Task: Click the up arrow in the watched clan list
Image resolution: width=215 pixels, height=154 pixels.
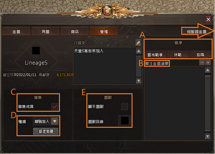Action: [x=207, y=70]
